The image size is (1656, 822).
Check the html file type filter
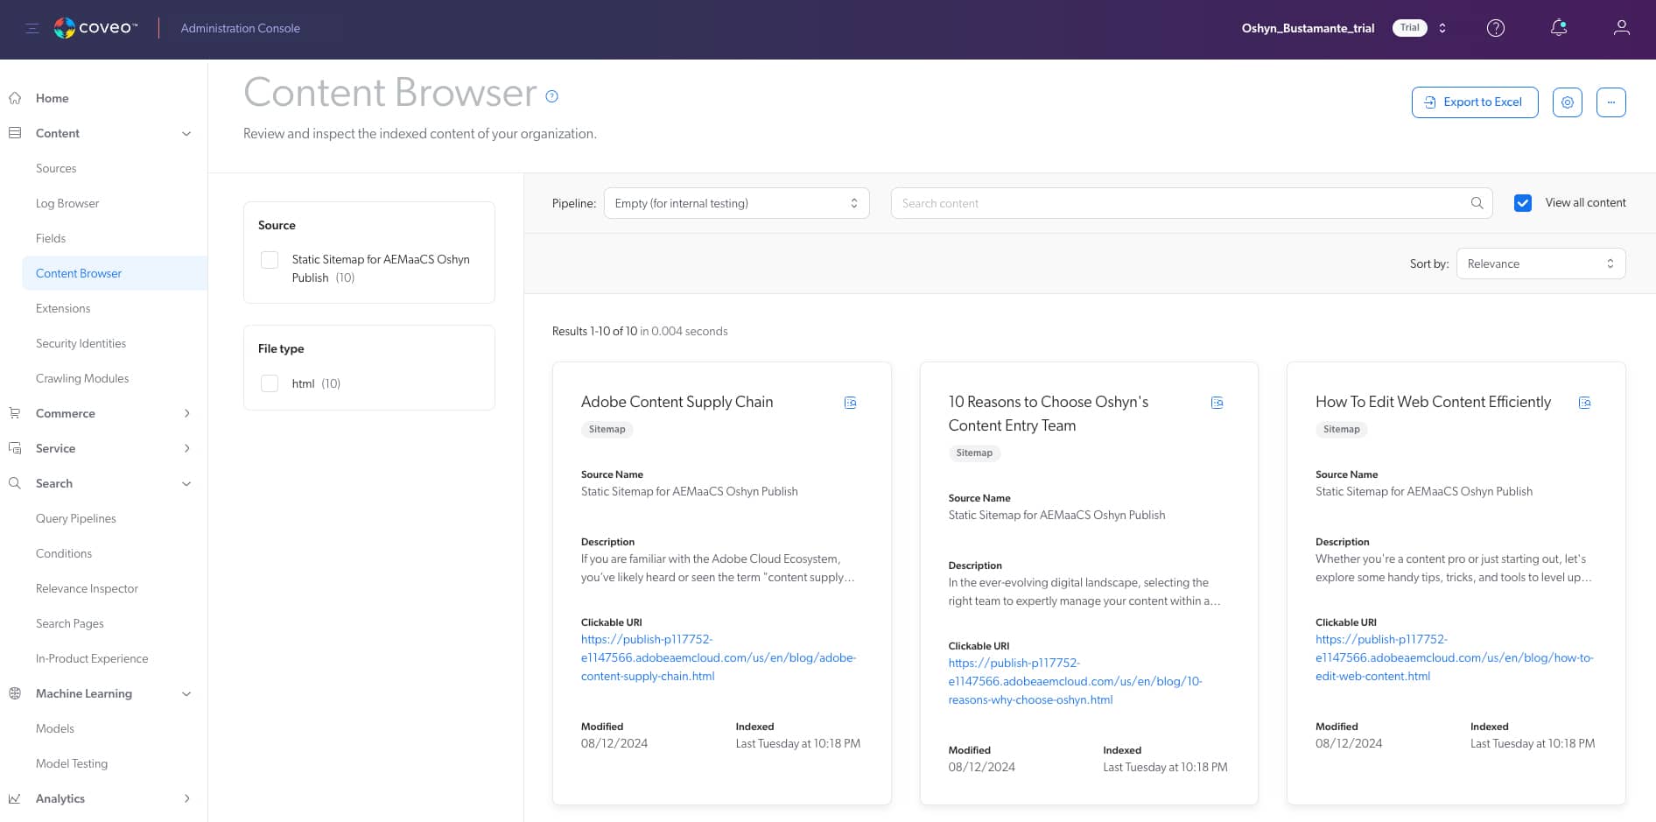pyautogui.click(x=269, y=383)
